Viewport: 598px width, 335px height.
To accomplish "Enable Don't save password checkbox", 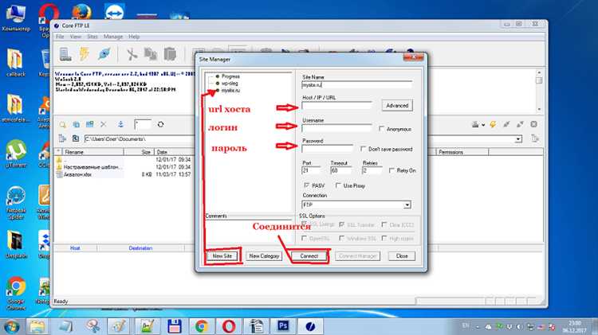I will point(363,149).
